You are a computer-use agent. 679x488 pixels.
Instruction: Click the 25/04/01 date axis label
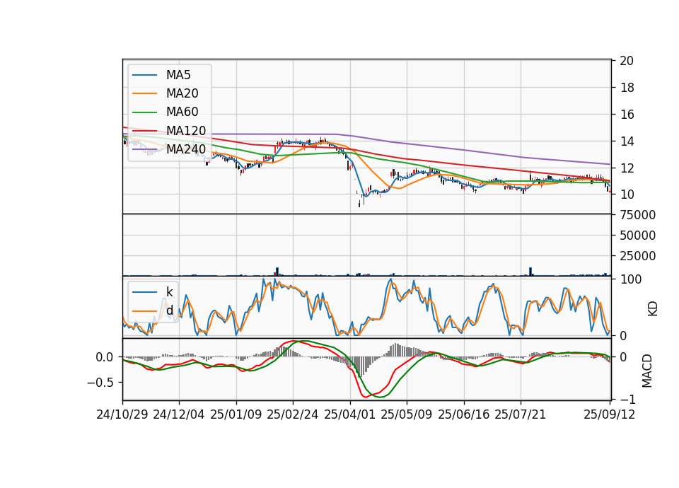(x=350, y=415)
